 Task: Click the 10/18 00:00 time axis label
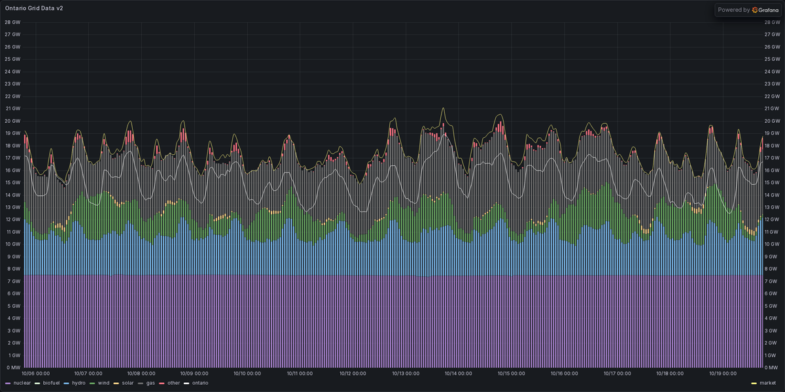(670, 374)
